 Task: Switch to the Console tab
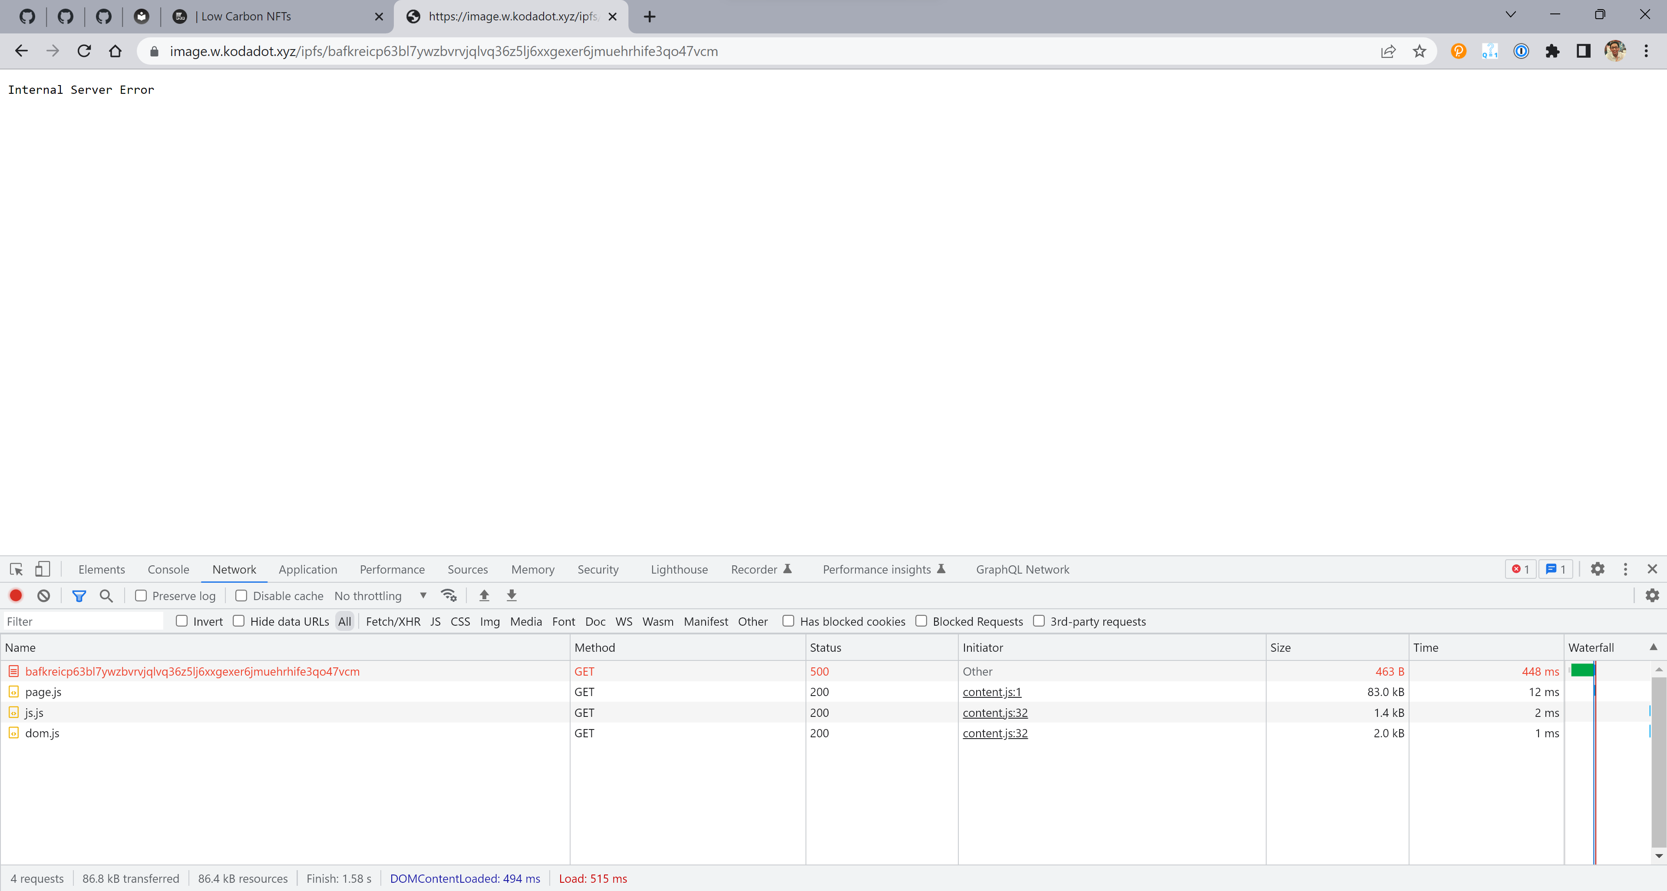(x=168, y=569)
